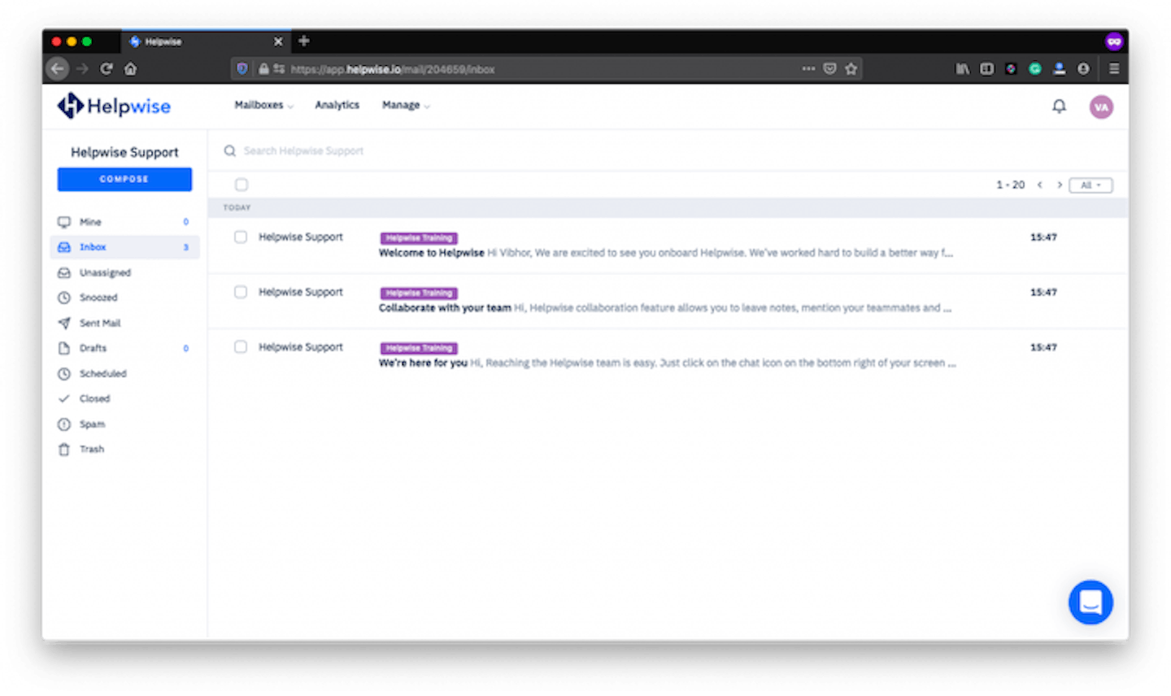Screen dimensions: 1171x696
Task: Open the Snoozed folder
Action: click(124, 298)
